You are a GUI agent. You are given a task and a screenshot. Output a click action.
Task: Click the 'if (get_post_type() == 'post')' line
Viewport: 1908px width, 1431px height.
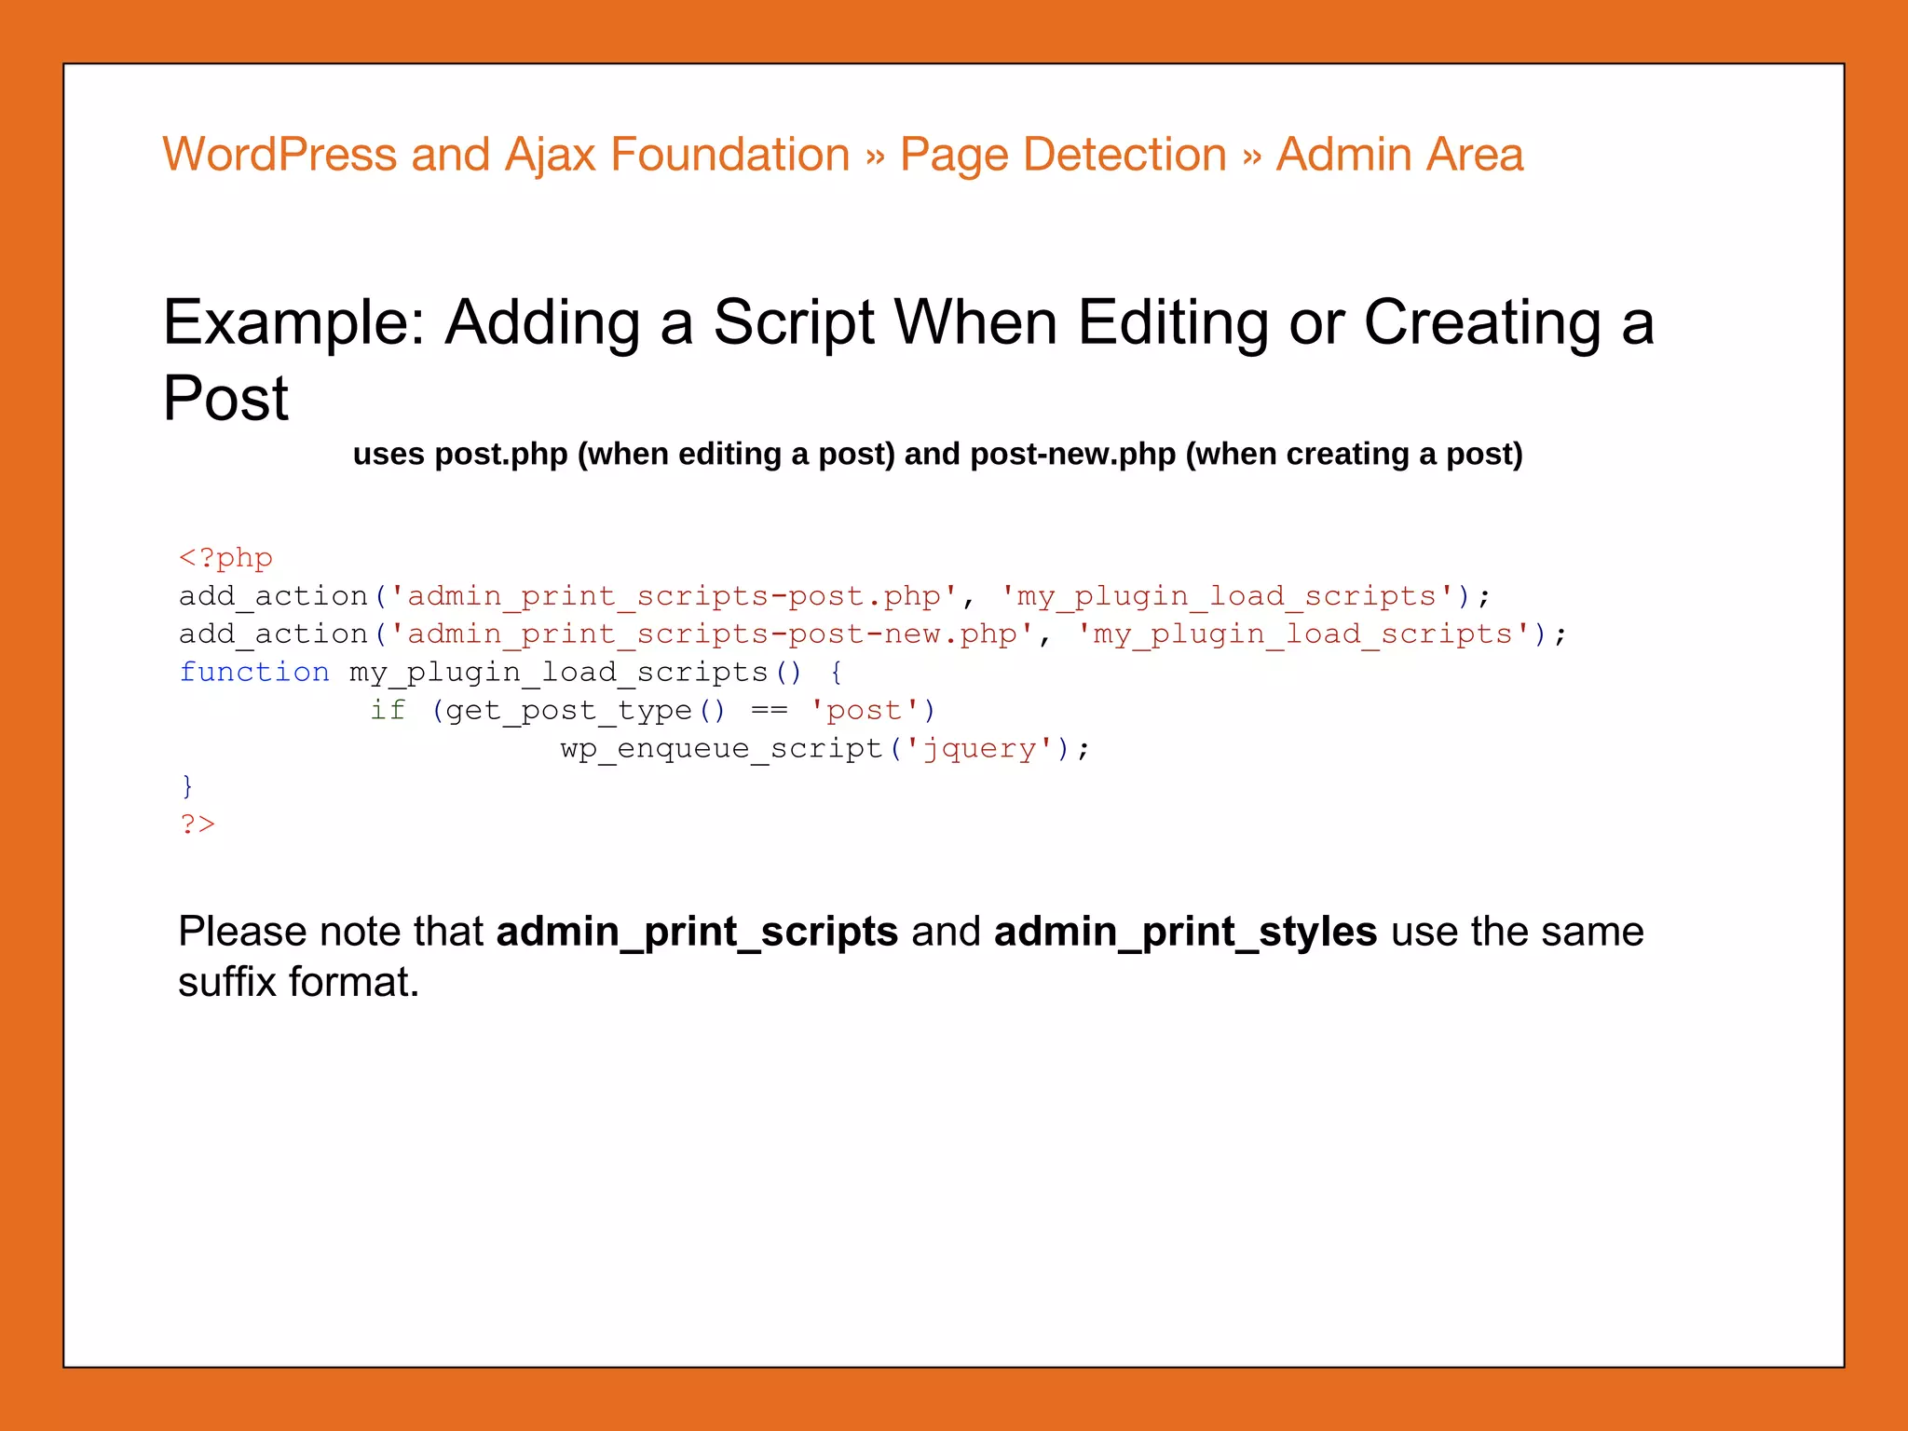coord(653,711)
